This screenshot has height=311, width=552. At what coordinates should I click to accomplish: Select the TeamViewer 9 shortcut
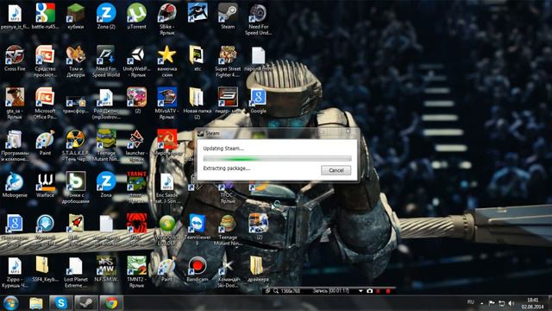(198, 230)
